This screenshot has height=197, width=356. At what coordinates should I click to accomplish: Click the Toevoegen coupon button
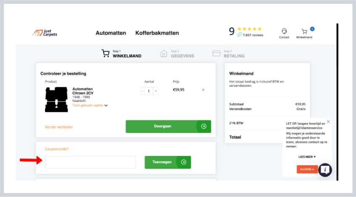168,162
